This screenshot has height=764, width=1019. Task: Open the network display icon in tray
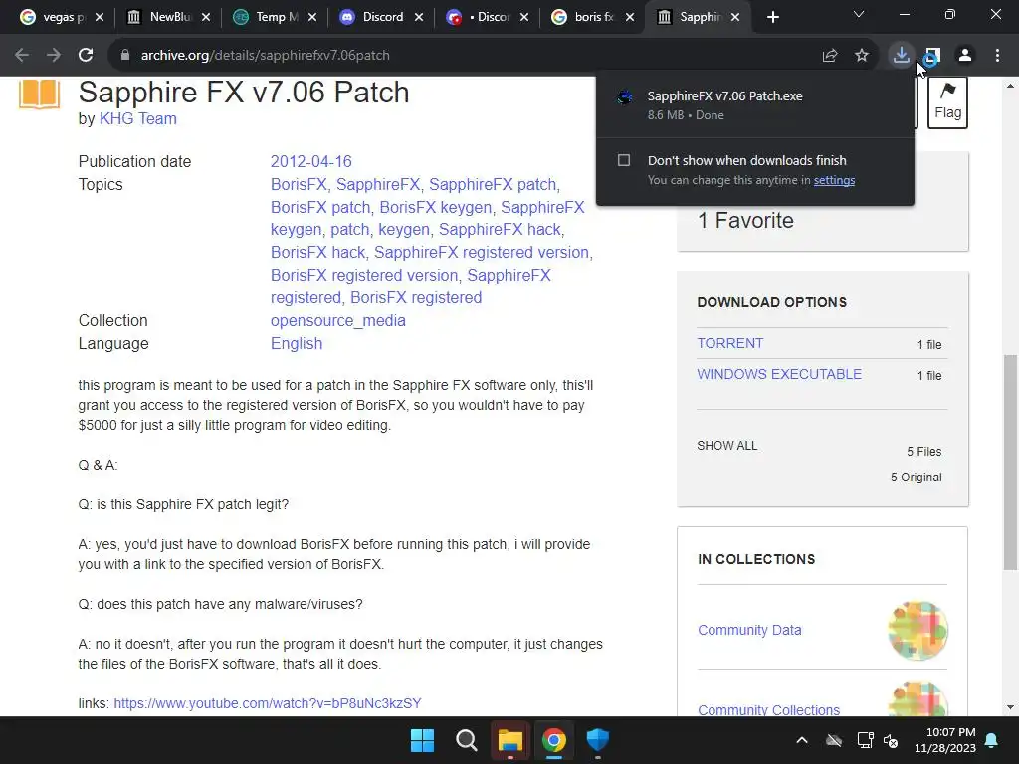[865, 740]
